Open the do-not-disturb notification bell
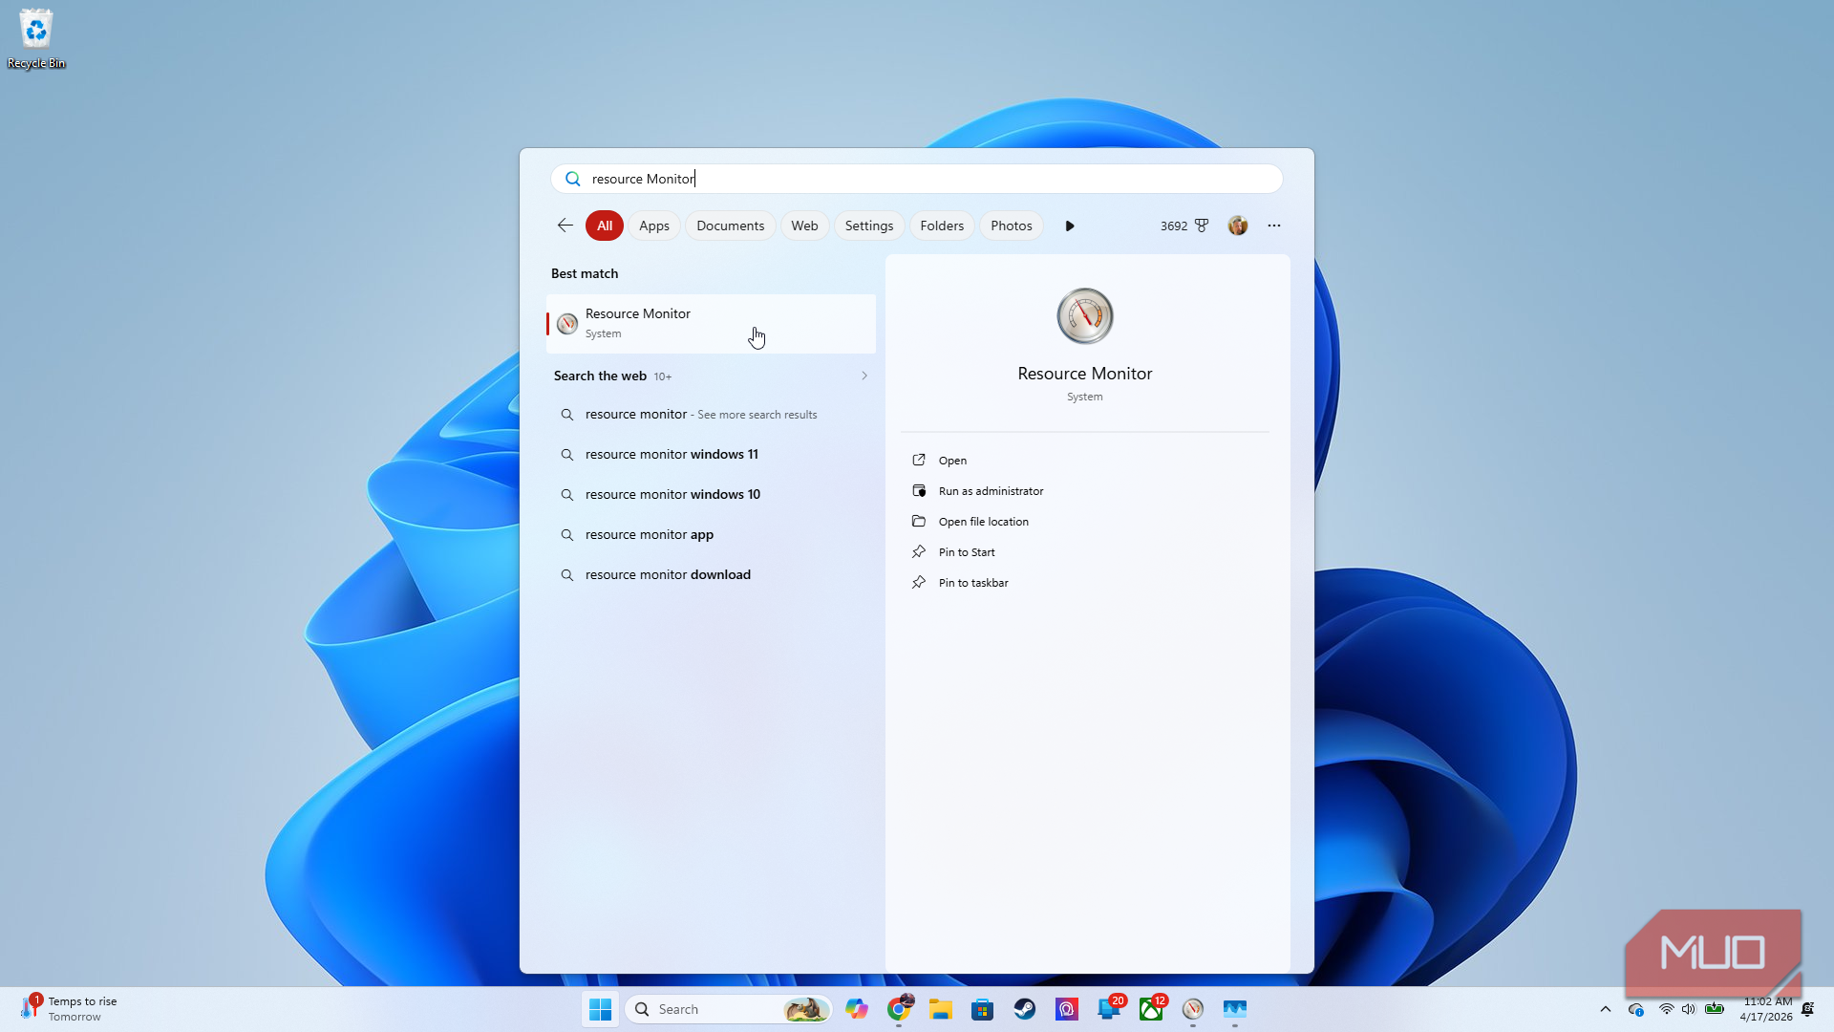This screenshot has height=1032, width=1834. [x=1807, y=1009]
